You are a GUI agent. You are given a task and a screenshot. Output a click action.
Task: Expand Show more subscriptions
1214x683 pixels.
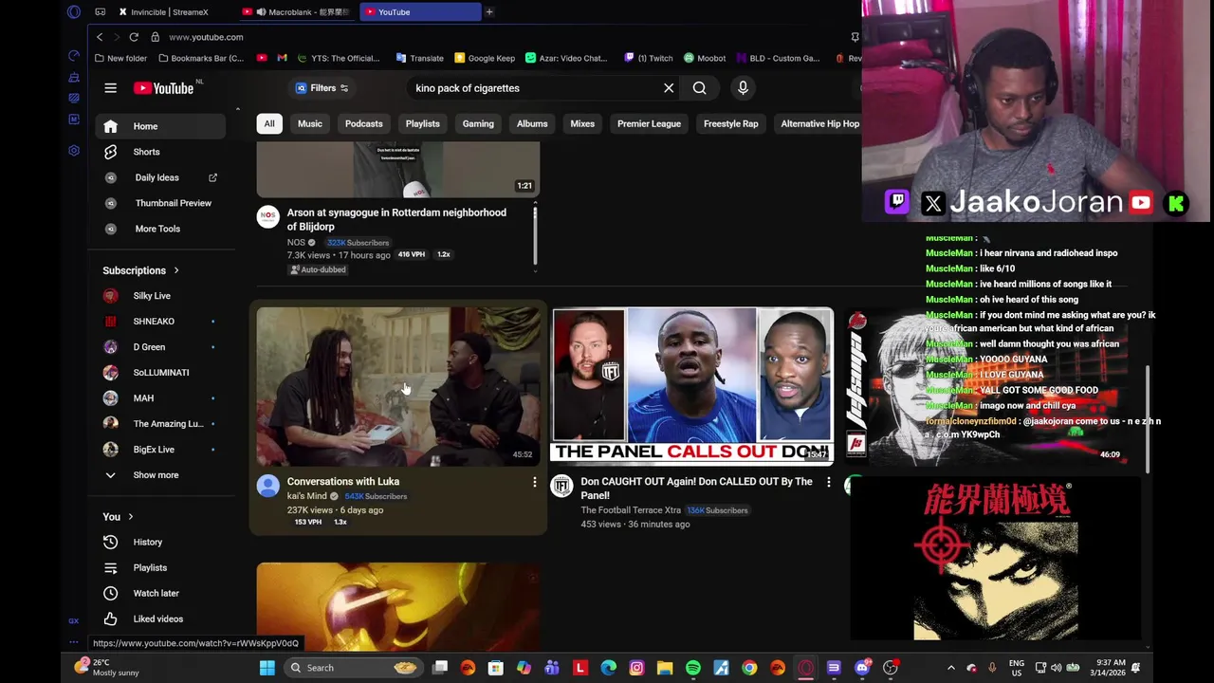coord(160,475)
